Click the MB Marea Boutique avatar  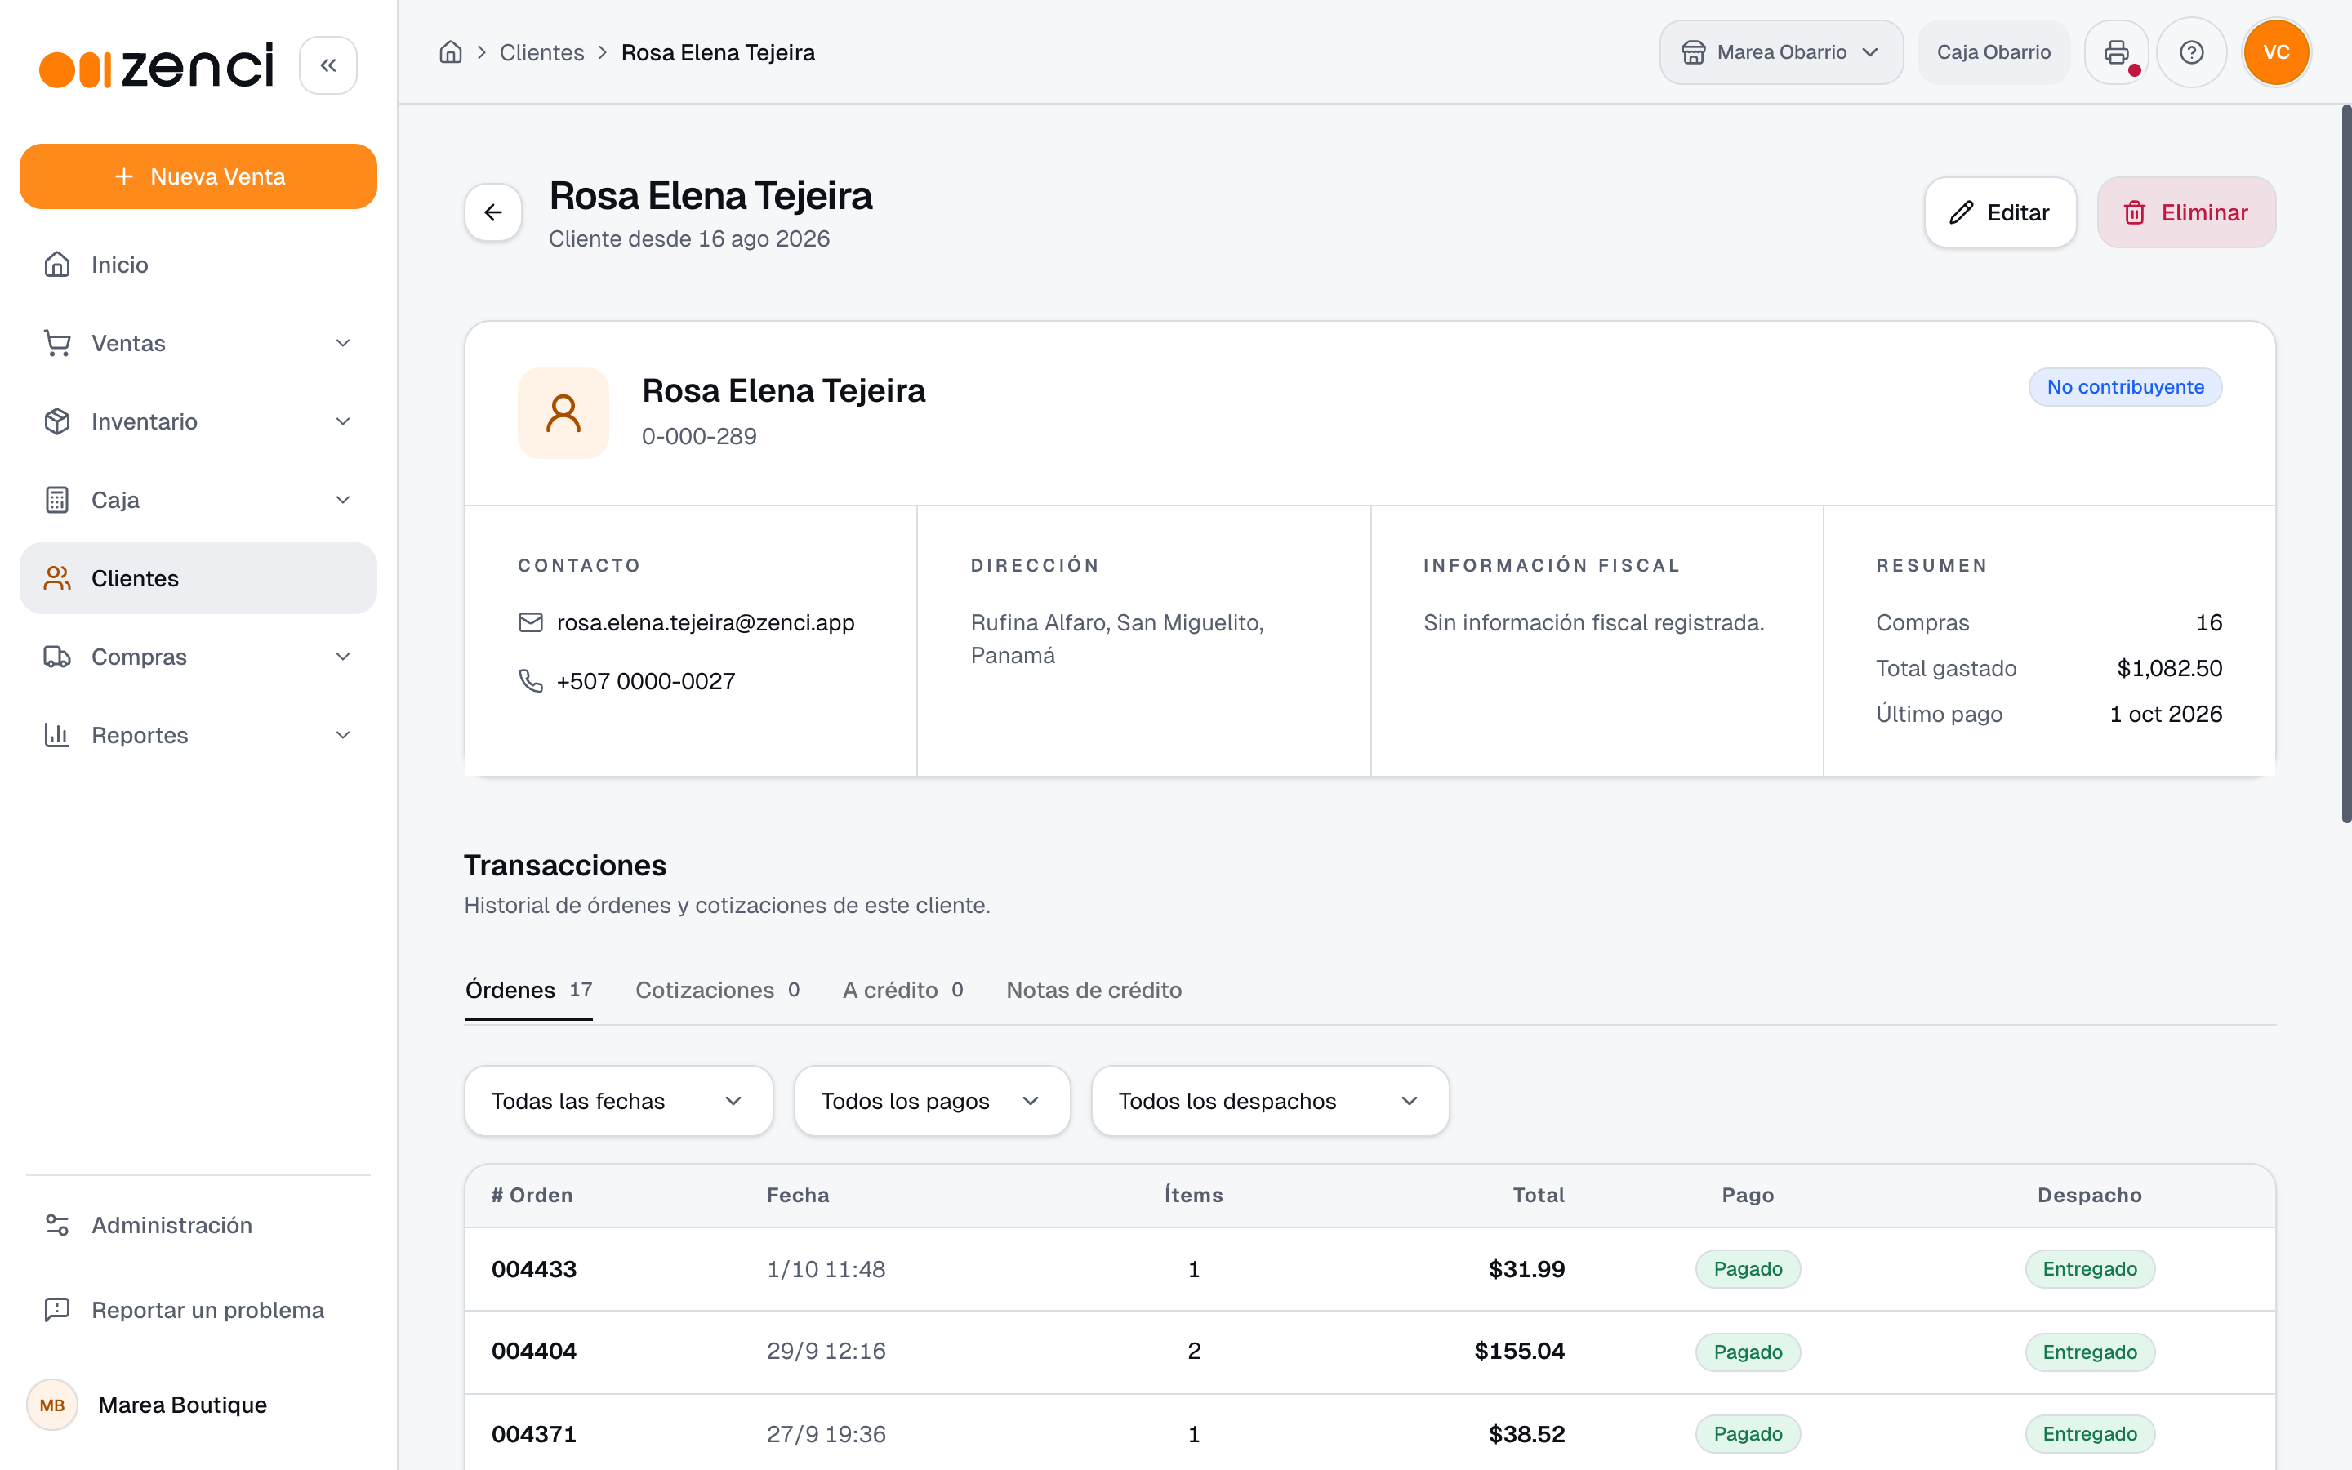(x=52, y=1405)
